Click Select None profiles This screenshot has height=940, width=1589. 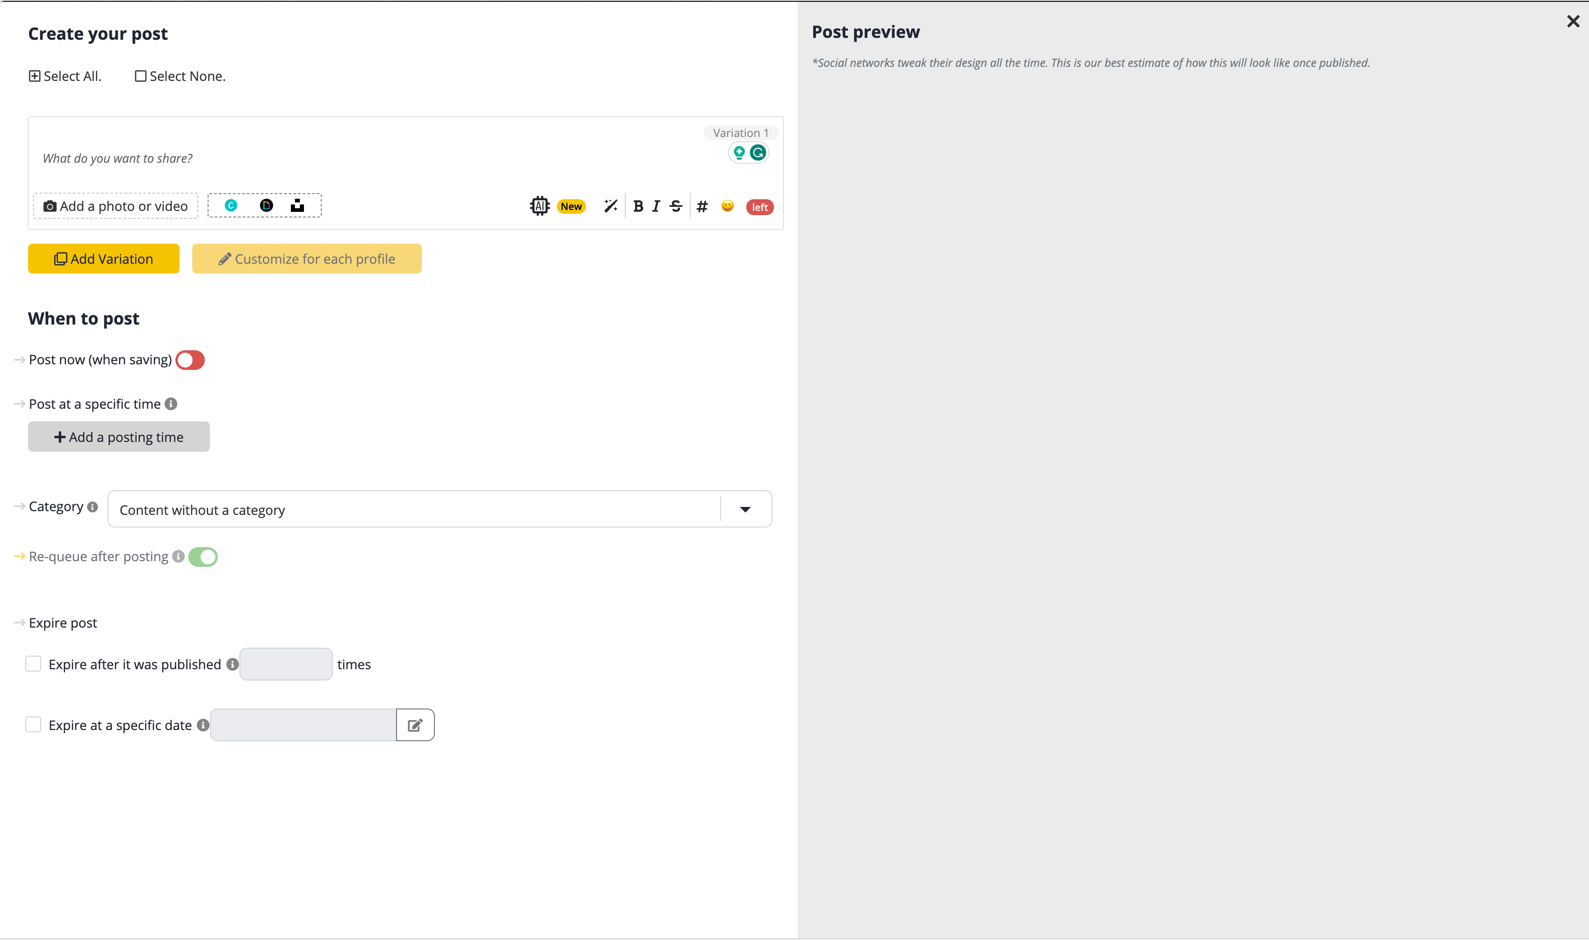(x=181, y=76)
